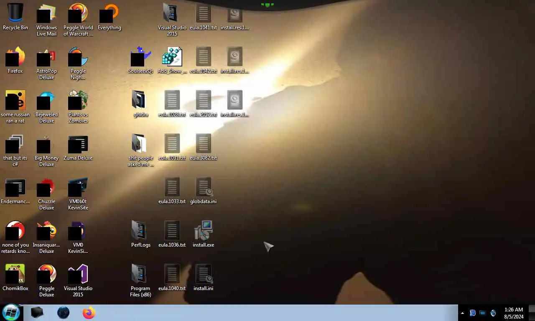
Task: Select install.res file in the eula.1042.txt row
Action: tap(235, 60)
